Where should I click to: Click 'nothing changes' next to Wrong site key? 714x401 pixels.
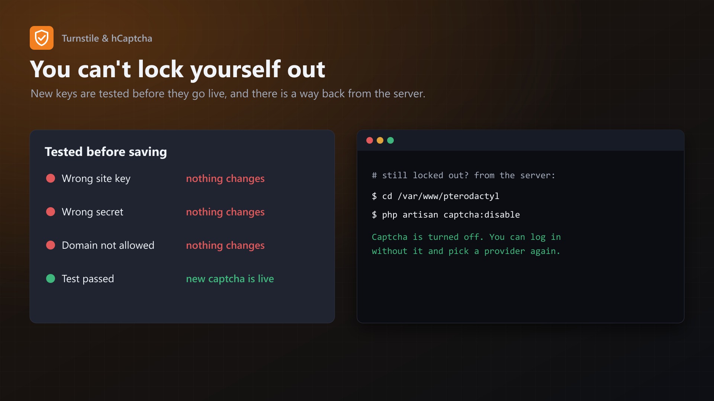pyautogui.click(x=225, y=179)
